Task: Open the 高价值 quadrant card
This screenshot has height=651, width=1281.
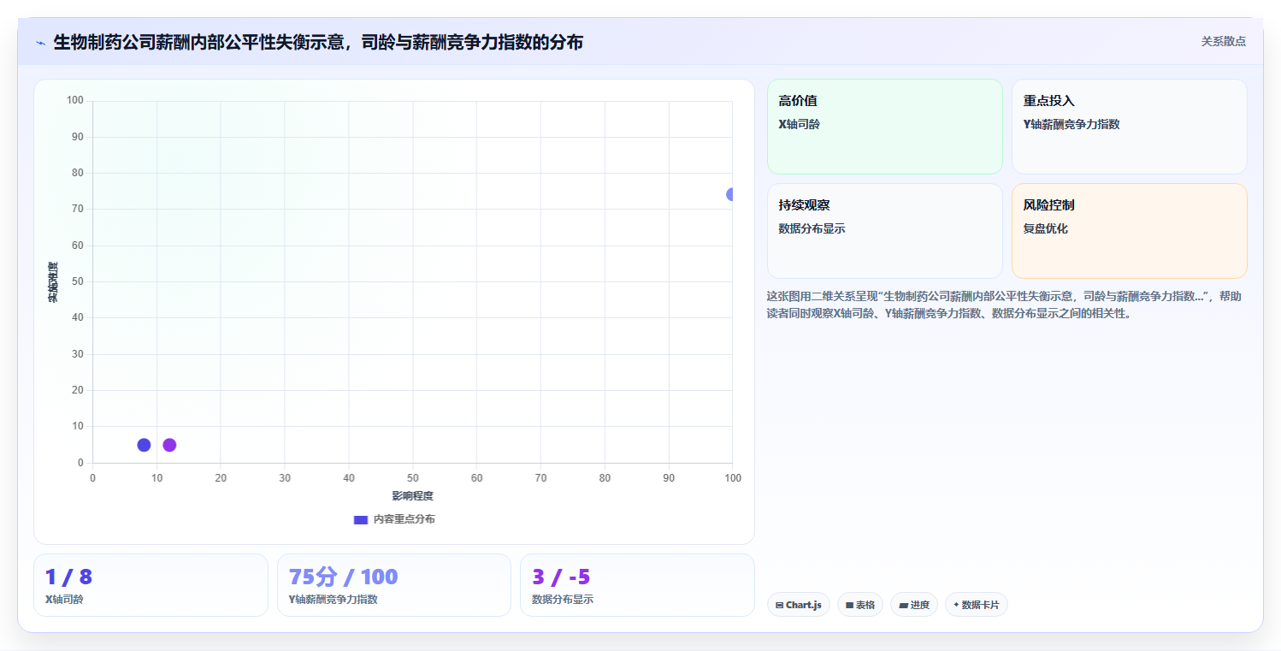Action: tap(884, 127)
